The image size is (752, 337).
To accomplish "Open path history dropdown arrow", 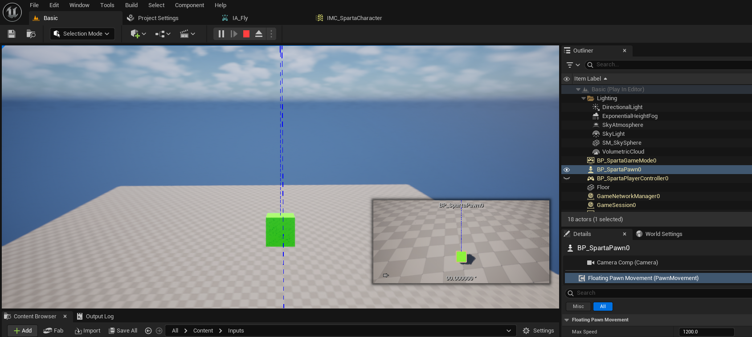I will [509, 331].
